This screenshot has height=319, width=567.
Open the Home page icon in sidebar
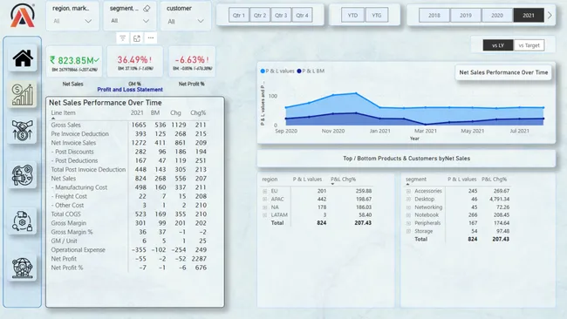(23, 58)
